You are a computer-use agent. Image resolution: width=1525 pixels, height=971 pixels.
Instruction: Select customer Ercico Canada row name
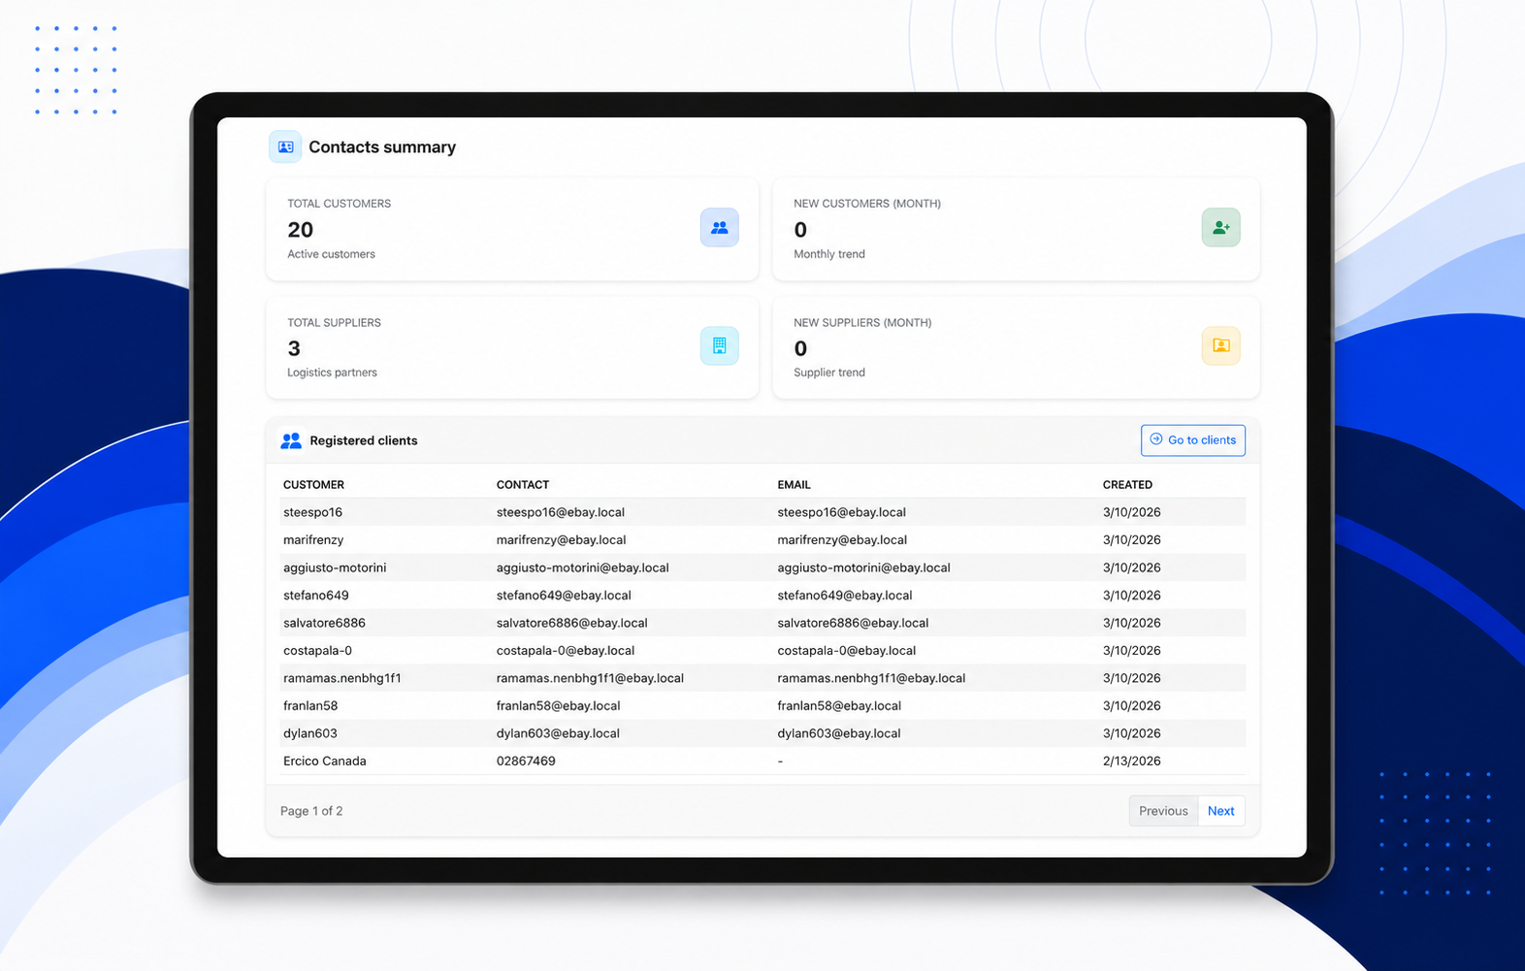click(325, 761)
